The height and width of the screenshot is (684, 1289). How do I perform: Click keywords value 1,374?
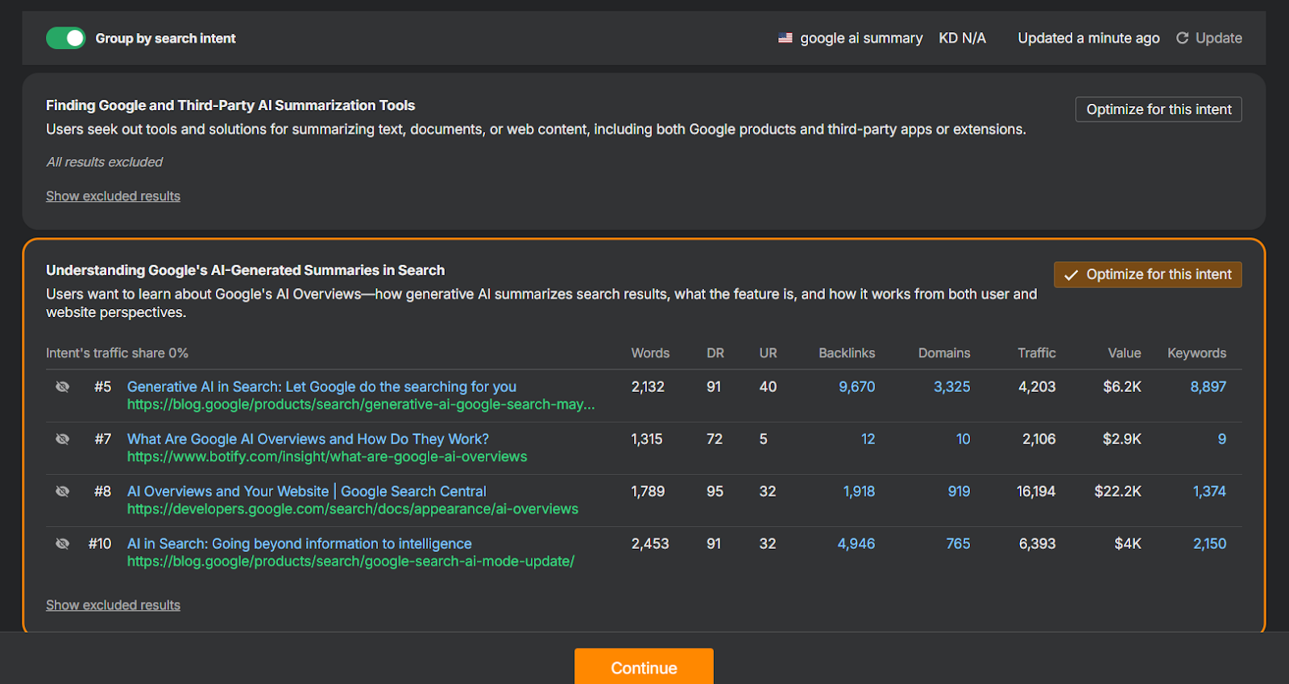click(x=1209, y=492)
